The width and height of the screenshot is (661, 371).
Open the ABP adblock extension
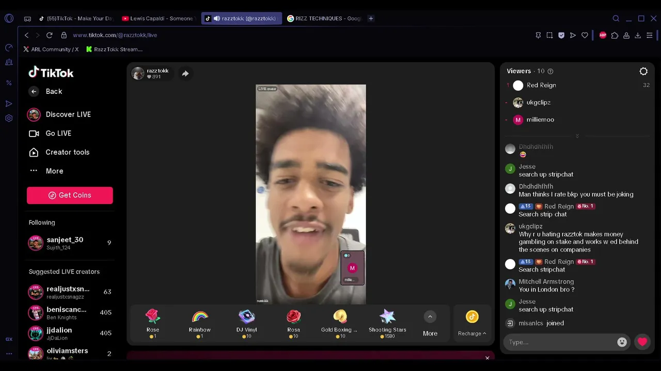603,35
